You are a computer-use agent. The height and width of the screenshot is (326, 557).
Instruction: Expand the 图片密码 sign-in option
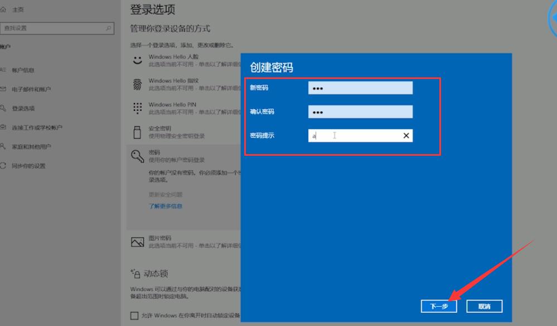183,241
